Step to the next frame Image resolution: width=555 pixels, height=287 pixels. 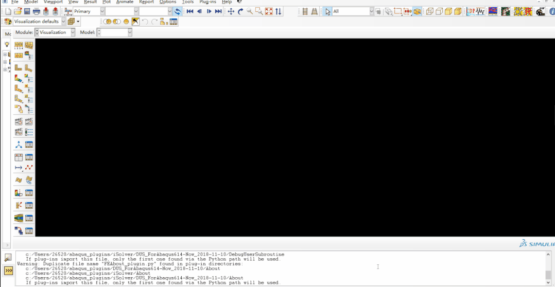click(x=209, y=11)
